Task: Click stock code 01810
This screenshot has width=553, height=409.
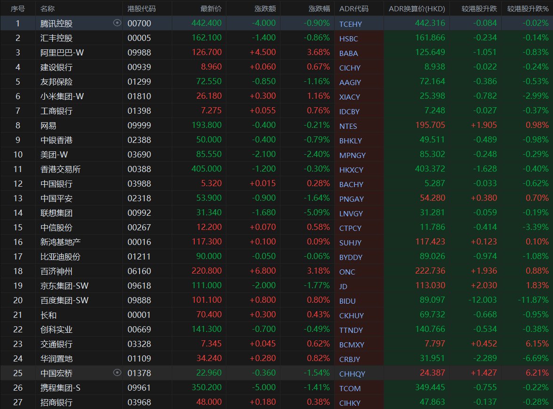Action: pos(139,96)
